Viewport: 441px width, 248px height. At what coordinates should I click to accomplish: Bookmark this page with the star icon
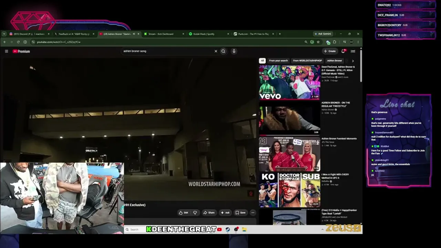pyautogui.click(x=318, y=42)
